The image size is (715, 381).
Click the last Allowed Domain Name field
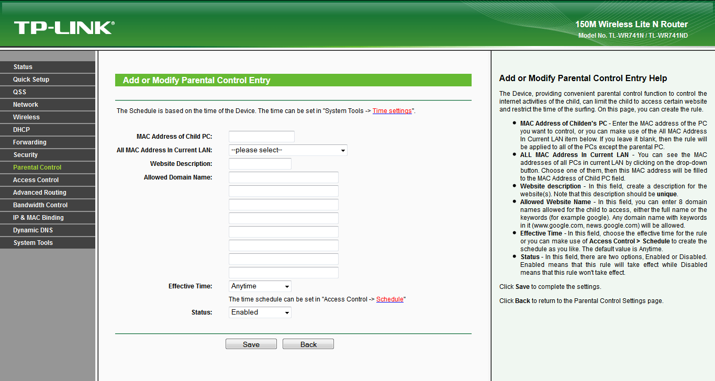284,273
